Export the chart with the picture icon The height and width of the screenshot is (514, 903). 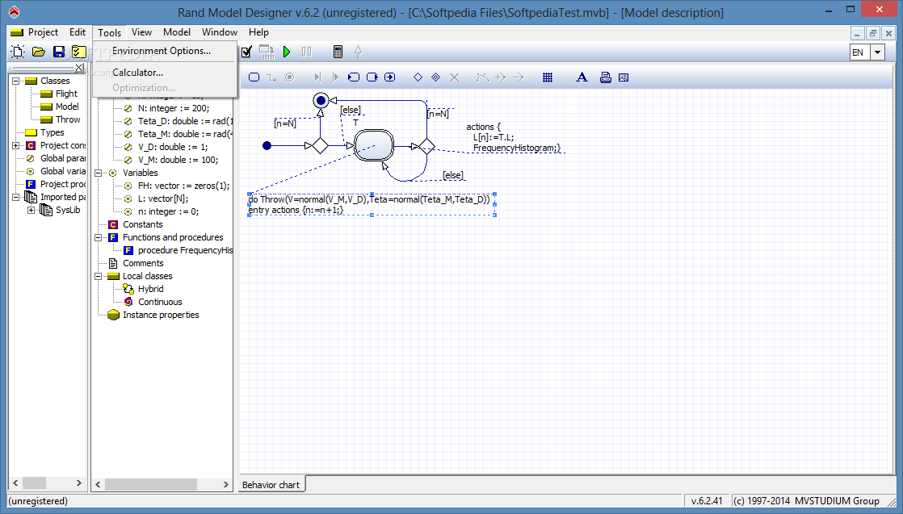coord(623,77)
